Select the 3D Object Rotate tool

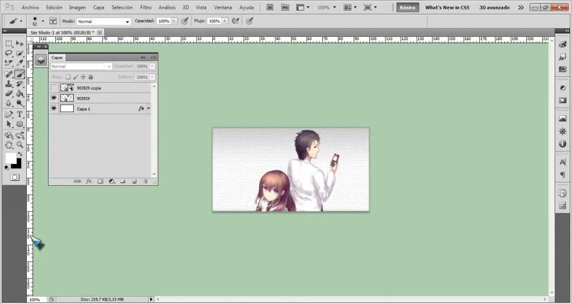(x=9, y=136)
